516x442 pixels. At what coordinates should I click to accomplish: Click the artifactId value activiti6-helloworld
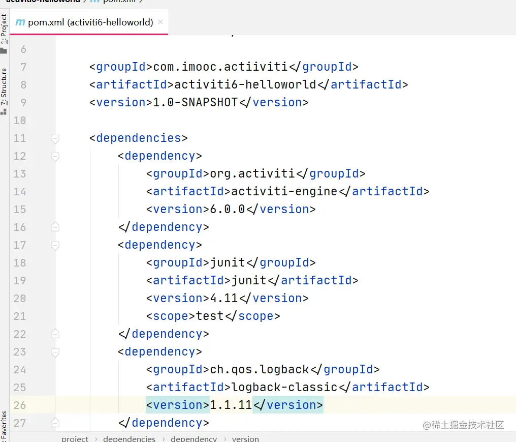coord(245,85)
